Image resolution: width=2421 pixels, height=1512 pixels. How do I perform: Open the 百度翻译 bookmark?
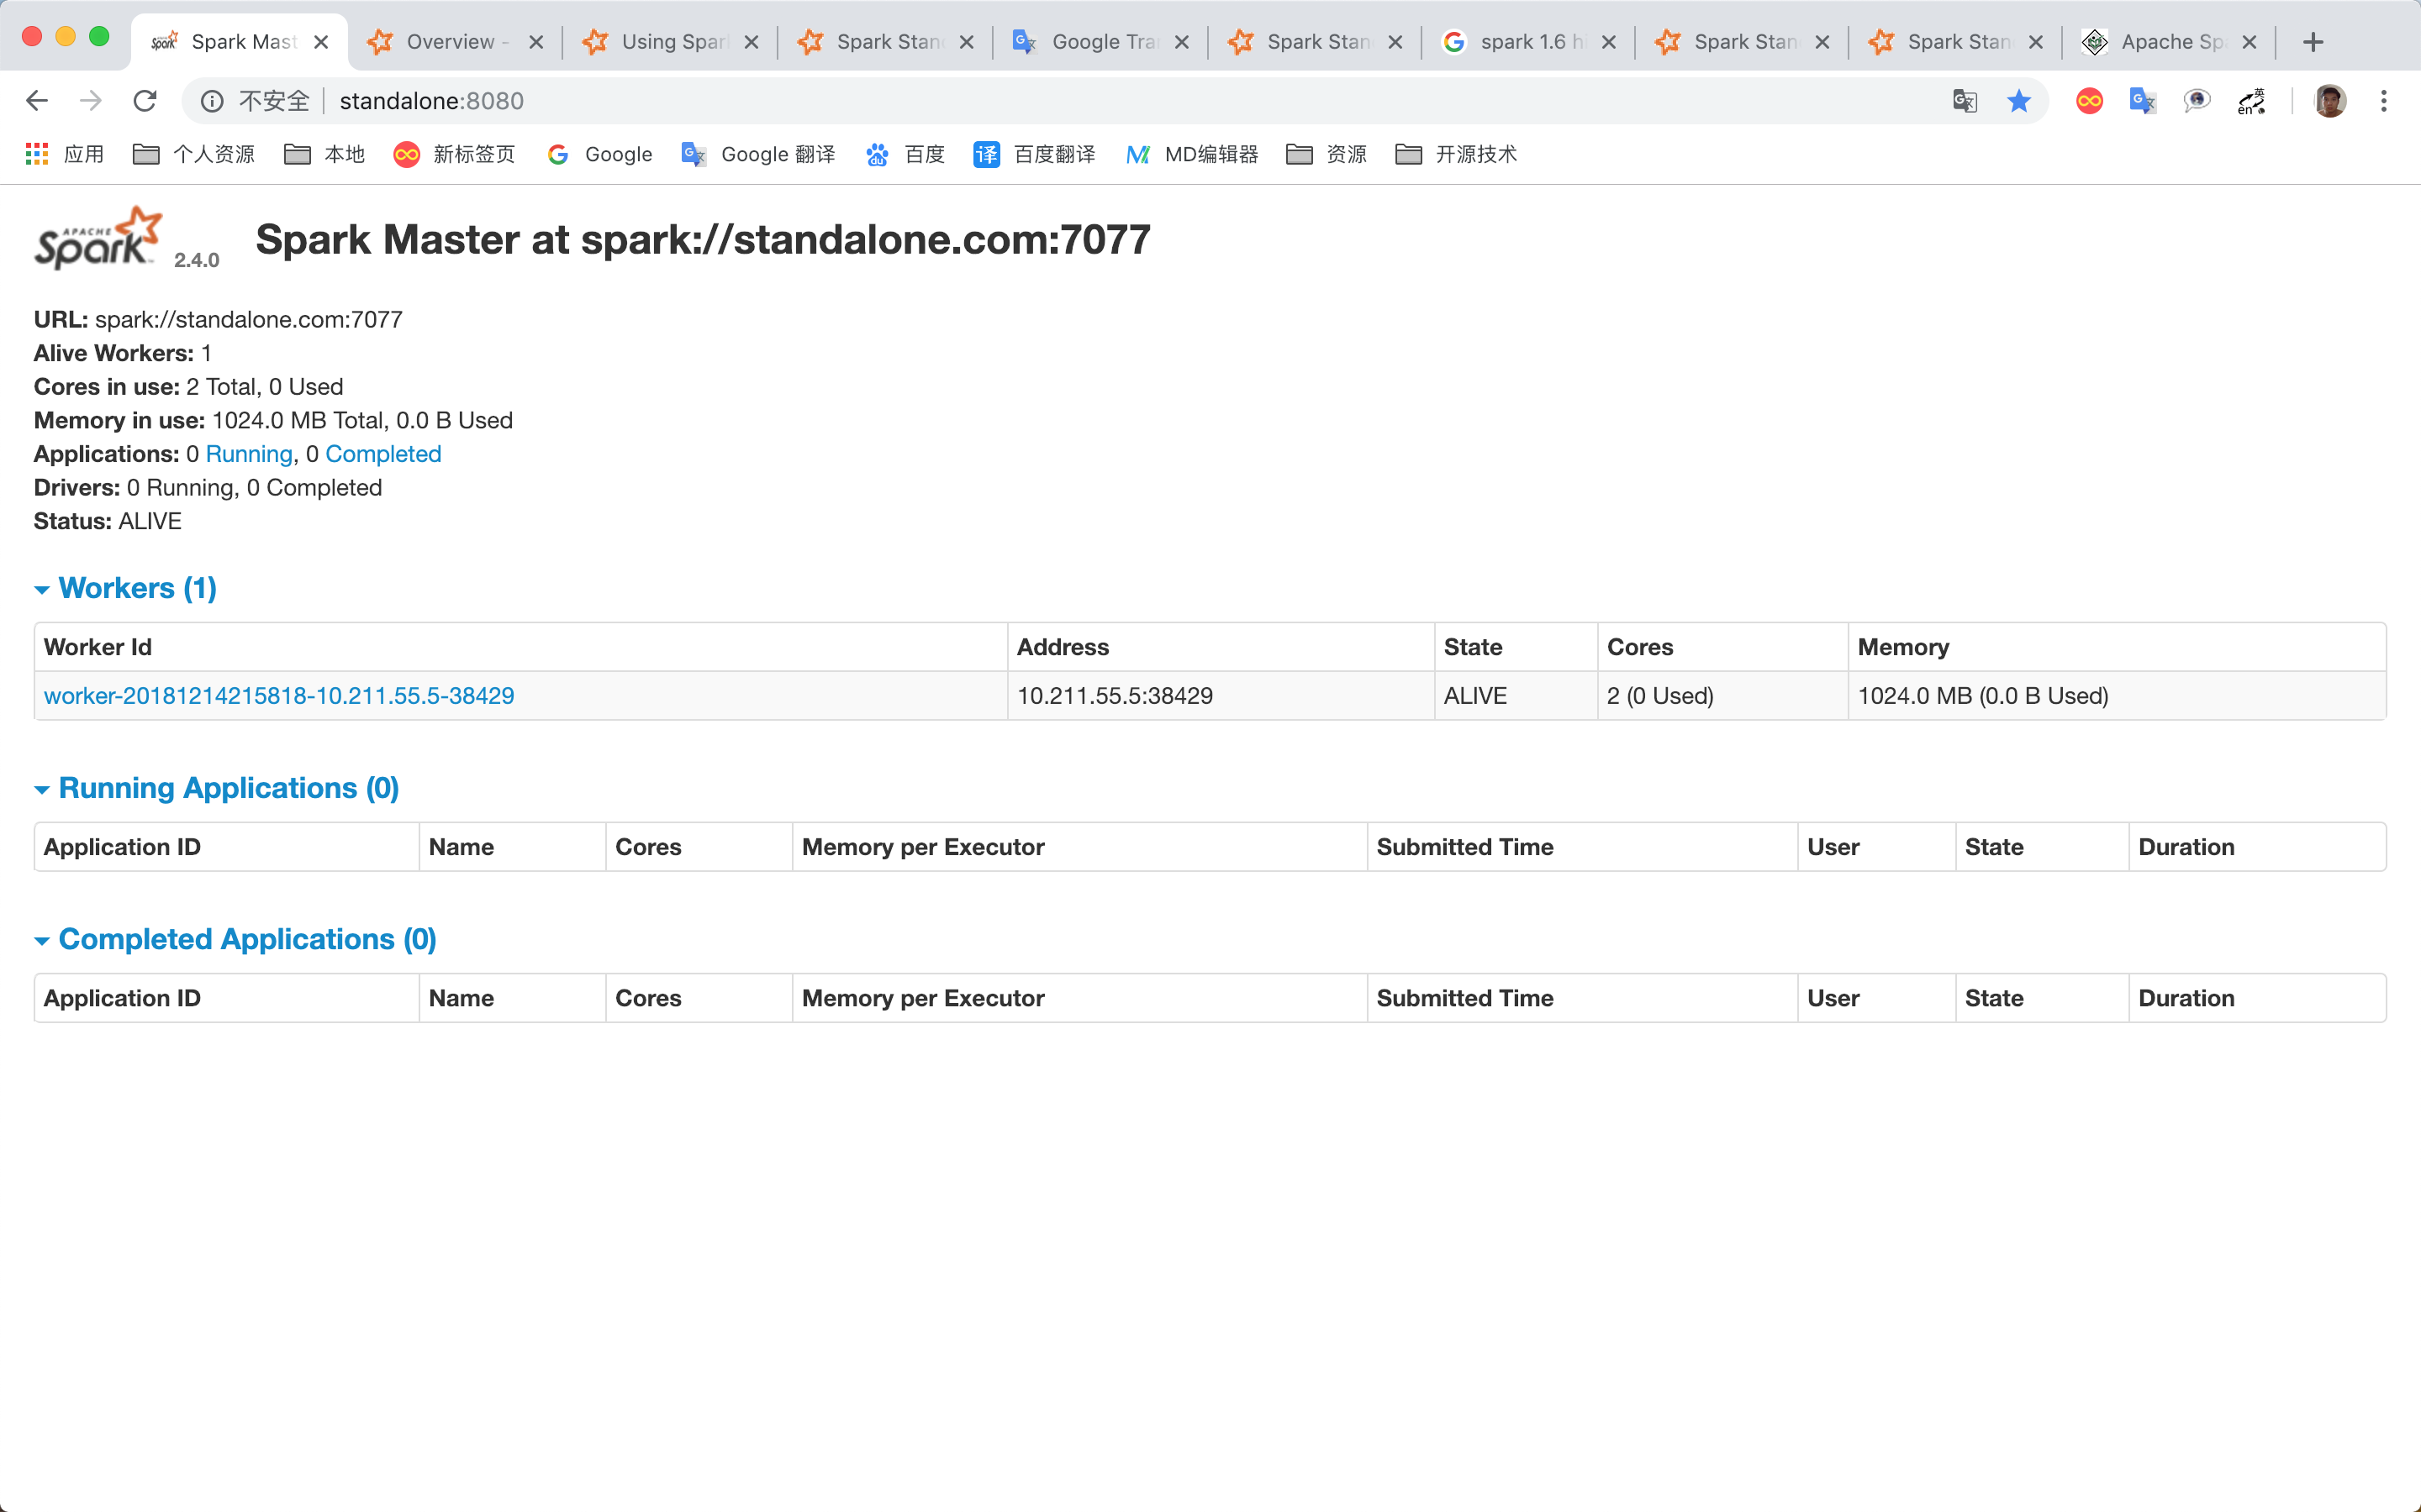(x=1035, y=154)
